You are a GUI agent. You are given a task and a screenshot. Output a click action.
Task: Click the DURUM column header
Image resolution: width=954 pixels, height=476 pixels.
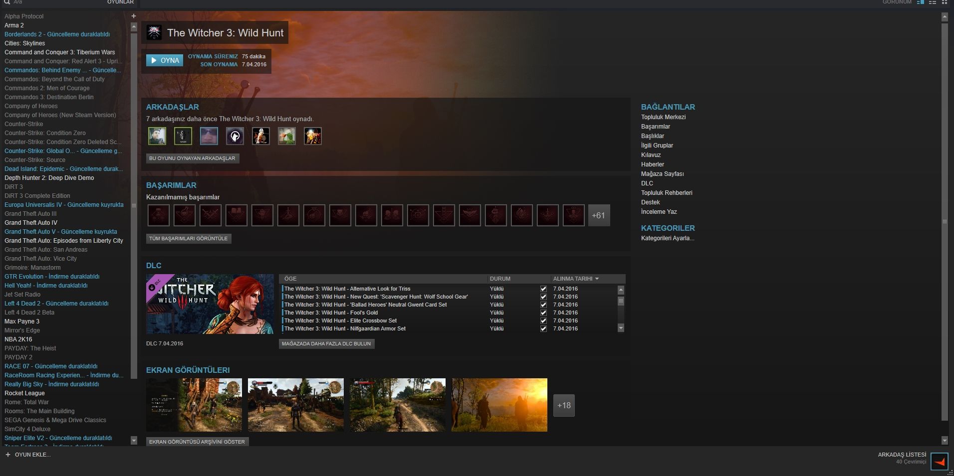[500, 279]
